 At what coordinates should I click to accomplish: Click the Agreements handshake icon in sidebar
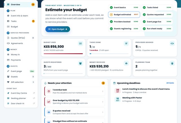point(8,43)
